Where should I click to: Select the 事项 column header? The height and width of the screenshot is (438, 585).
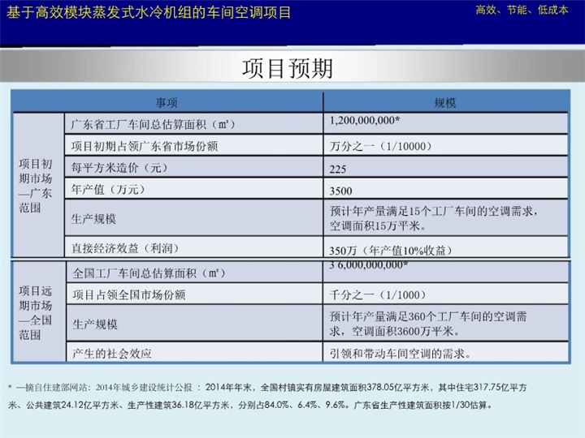point(167,102)
